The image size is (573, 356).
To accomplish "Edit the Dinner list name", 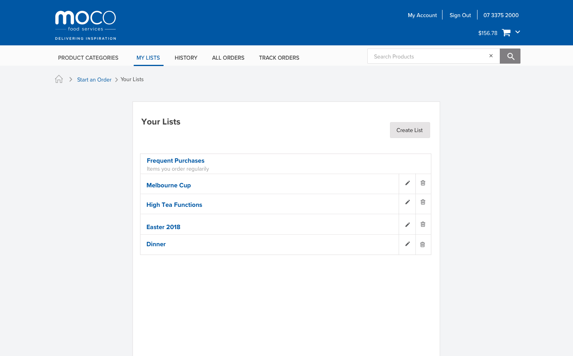I will 407,244.
